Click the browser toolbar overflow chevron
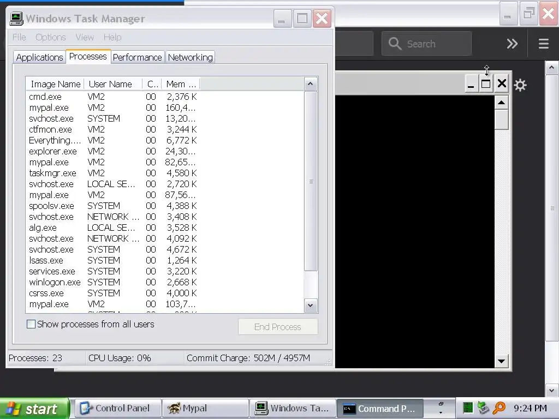 (x=512, y=44)
